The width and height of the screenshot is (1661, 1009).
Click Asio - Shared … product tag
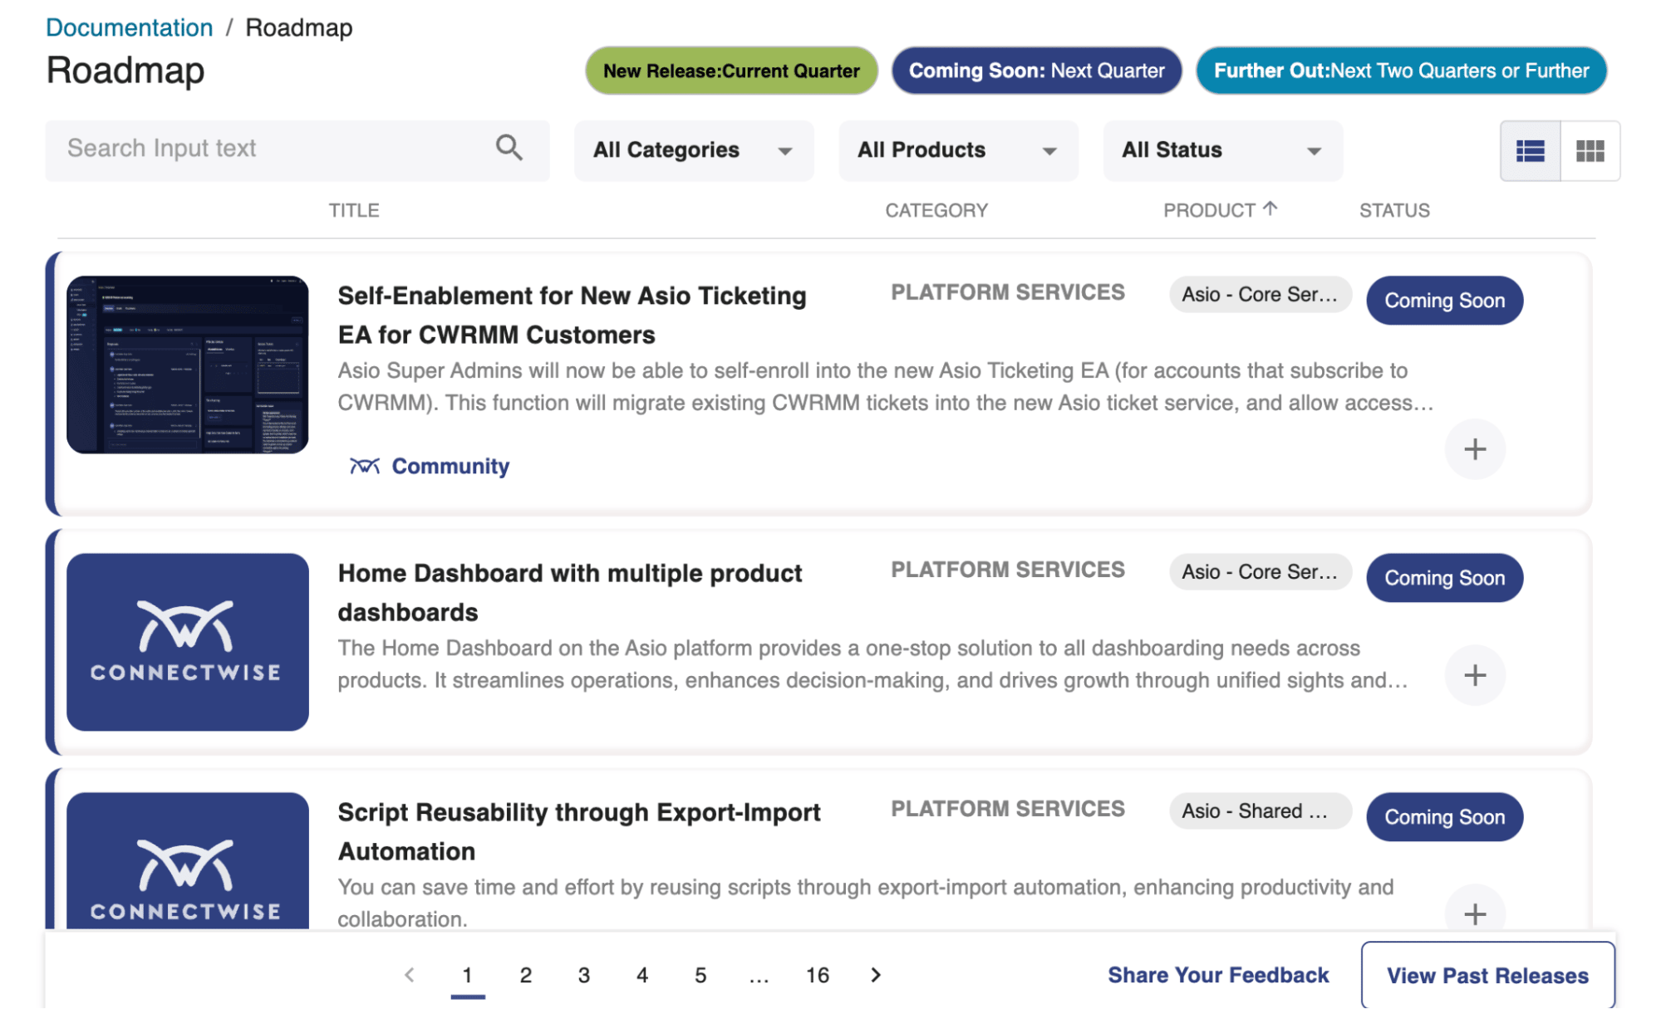click(x=1260, y=811)
